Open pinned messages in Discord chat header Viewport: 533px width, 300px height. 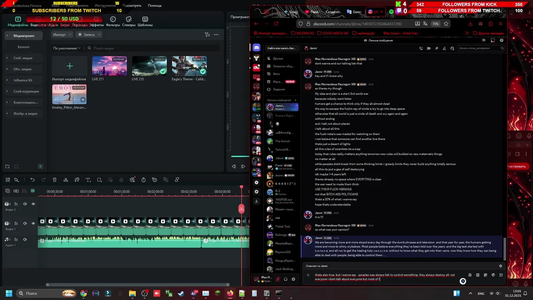tap(436, 48)
